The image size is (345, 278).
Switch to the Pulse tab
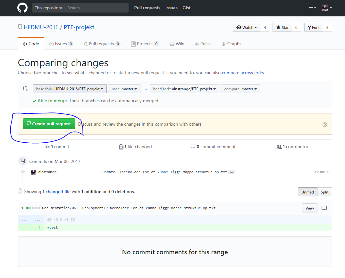[x=203, y=44]
